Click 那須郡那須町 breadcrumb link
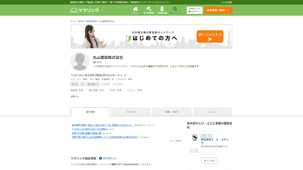This screenshot has height=170, width=303. [91, 21]
